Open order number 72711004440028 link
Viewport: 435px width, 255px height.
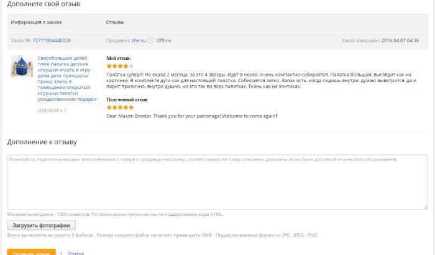coord(52,40)
